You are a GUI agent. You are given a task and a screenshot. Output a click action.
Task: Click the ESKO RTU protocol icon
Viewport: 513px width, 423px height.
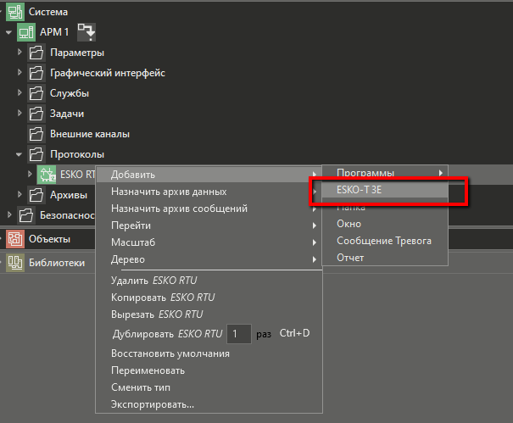(x=47, y=175)
